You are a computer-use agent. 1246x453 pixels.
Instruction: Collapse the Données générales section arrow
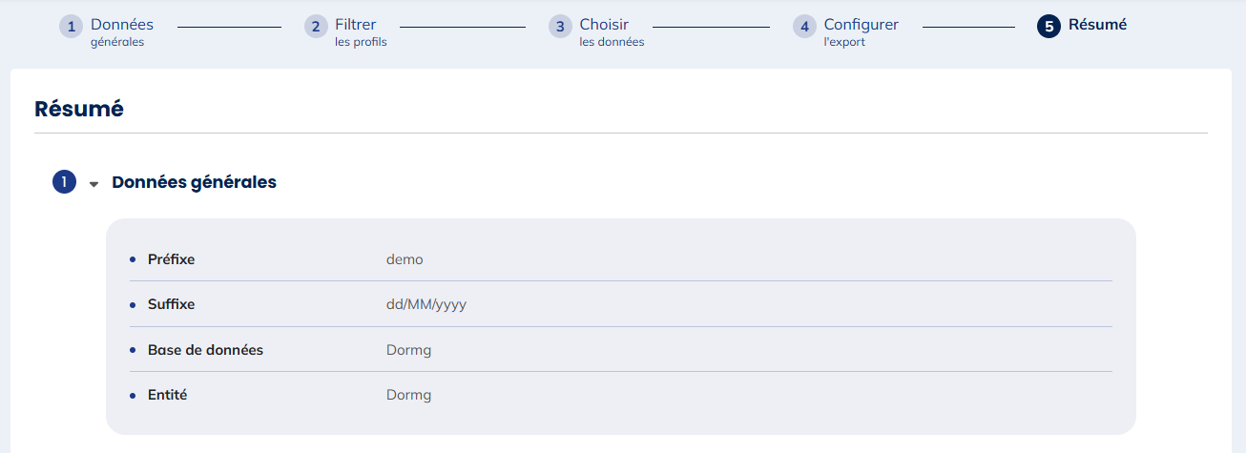click(x=93, y=184)
